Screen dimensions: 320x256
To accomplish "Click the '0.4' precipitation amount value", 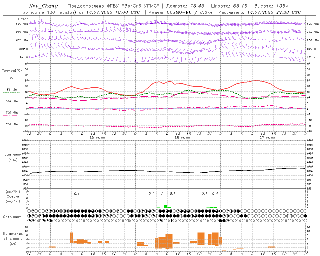I will (215, 193).
